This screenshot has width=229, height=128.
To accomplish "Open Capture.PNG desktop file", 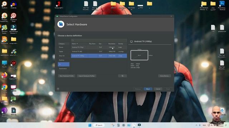I will 14,77.
